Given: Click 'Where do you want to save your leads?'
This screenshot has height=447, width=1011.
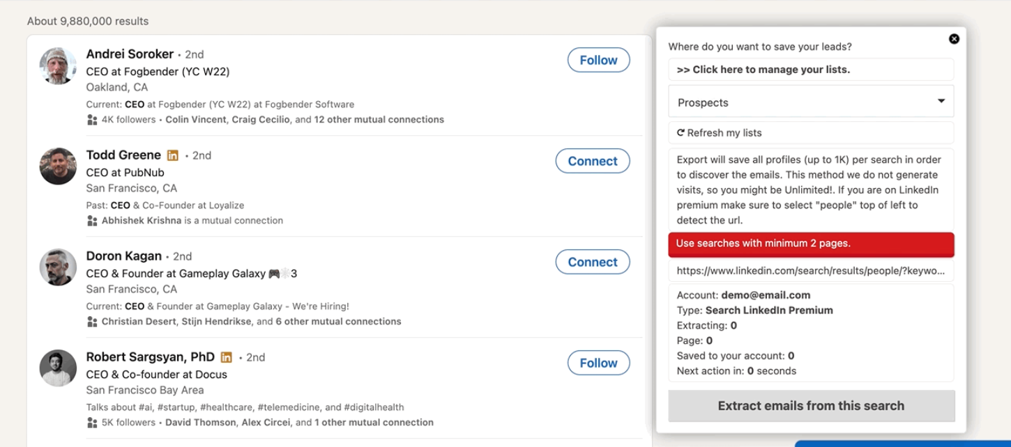Looking at the screenshot, I should [760, 47].
